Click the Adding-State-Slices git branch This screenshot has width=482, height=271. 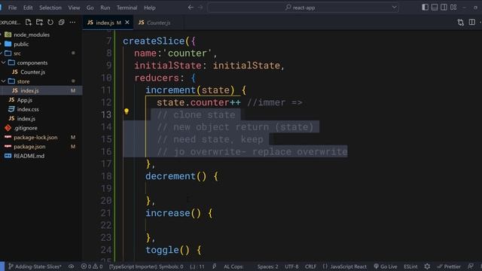pyautogui.click(x=35, y=266)
